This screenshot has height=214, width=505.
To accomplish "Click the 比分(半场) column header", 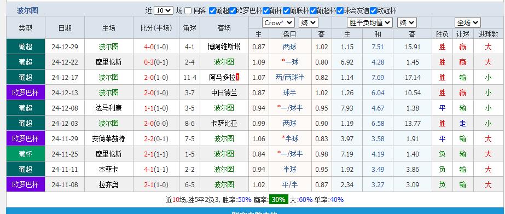I will tap(156, 28).
